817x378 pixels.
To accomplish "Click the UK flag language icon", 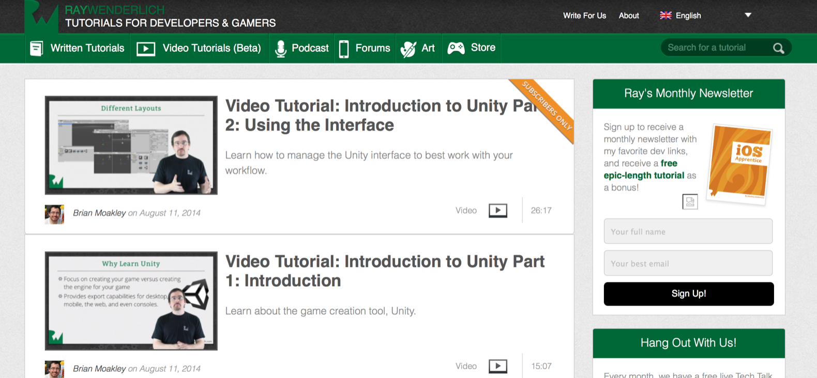I will click(666, 15).
